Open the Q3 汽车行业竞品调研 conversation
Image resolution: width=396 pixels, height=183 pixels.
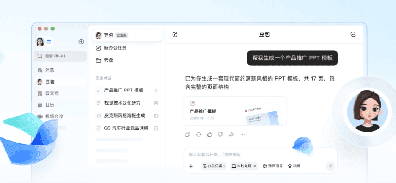127,128
